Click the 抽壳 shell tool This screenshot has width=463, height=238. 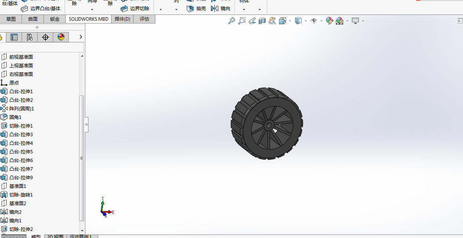196,9
